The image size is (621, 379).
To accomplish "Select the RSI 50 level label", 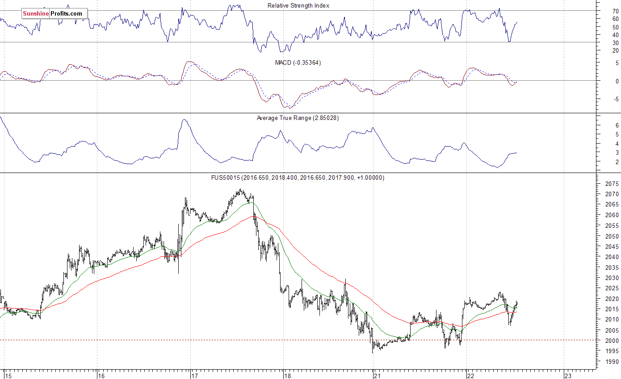I will (x=616, y=27).
